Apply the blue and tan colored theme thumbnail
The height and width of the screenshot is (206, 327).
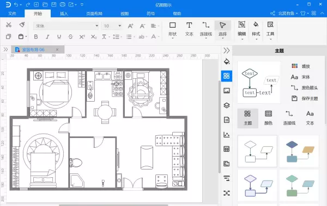299,151
